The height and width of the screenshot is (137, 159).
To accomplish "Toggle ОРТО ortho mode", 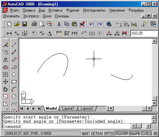I will [x=109, y=133].
